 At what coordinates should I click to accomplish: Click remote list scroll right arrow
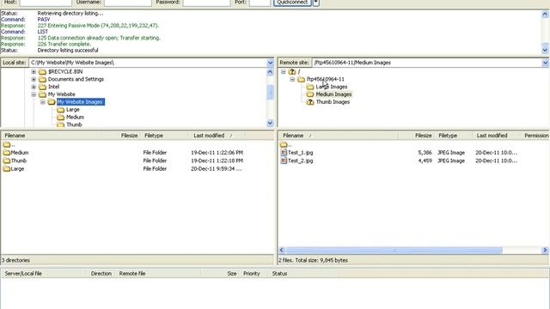tap(545, 250)
